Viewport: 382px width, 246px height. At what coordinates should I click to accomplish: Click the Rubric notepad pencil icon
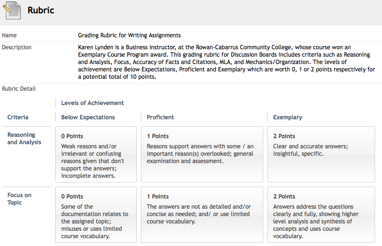coord(12,11)
